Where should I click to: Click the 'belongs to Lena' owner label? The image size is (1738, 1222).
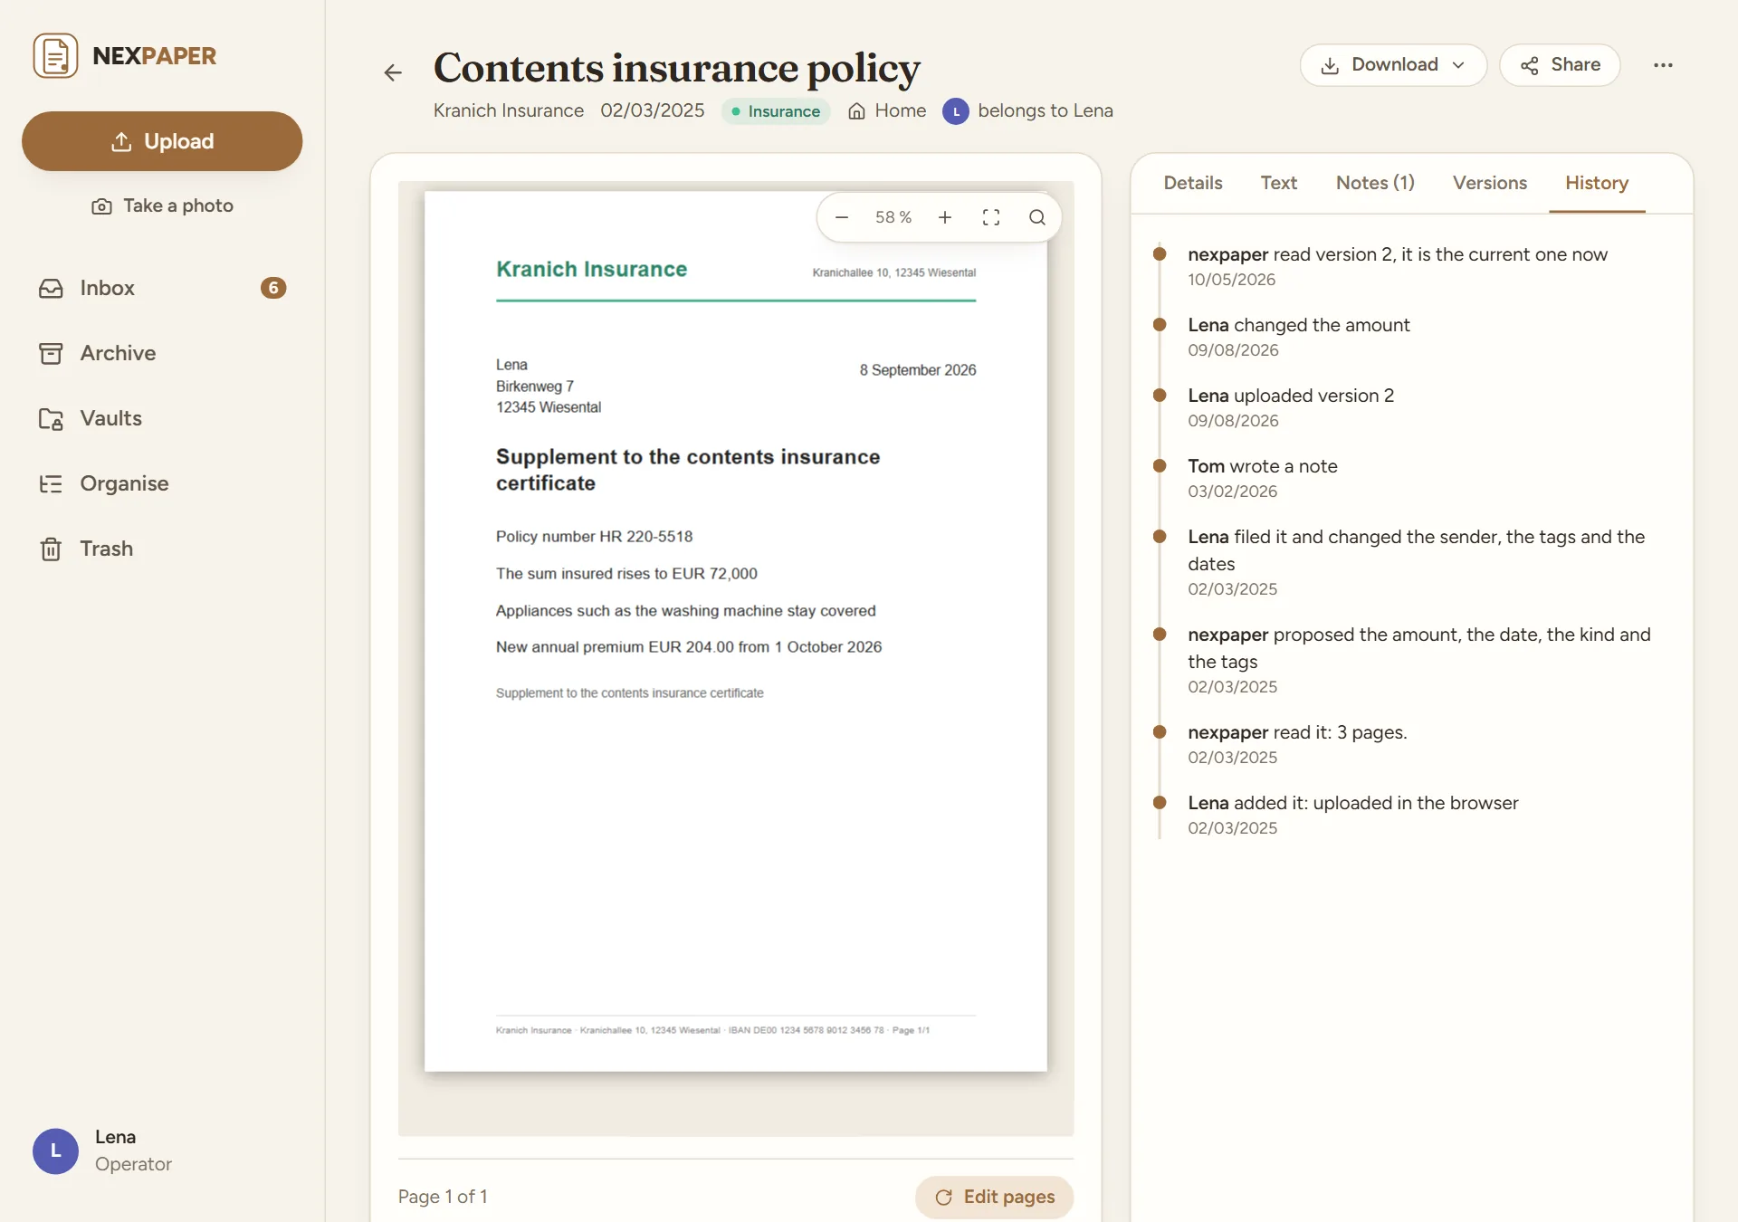click(x=1028, y=110)
